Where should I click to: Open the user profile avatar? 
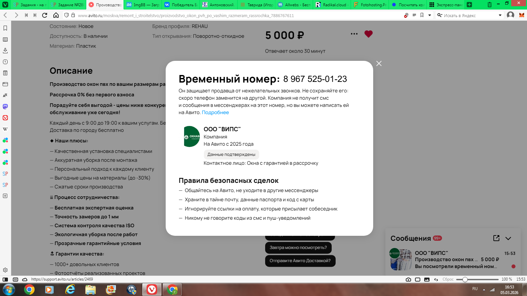click(x=511, y=15)
